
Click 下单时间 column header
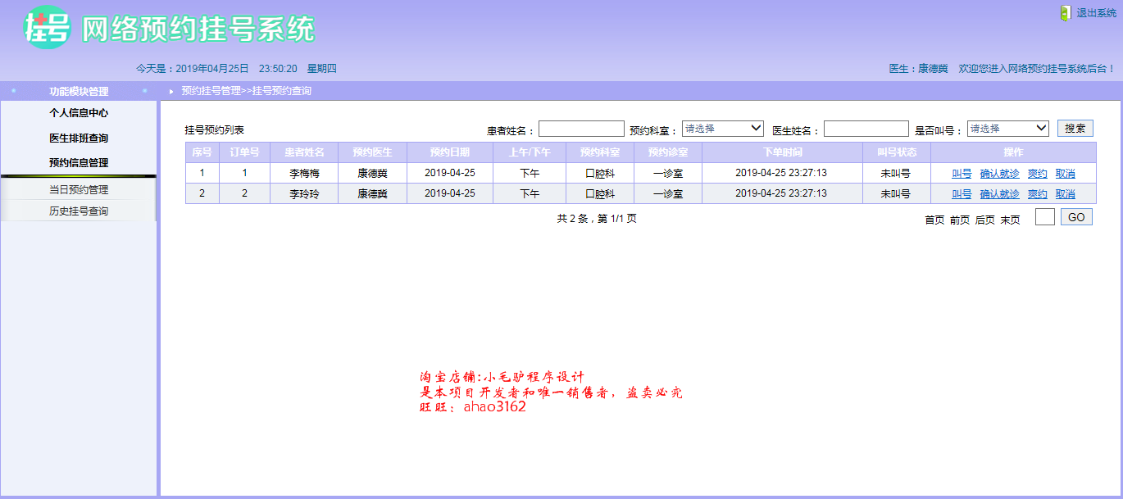click(782, 152)
